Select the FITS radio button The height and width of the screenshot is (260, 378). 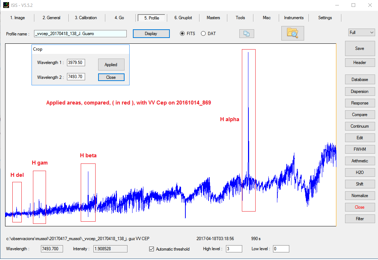pyautogui.click(x=182, y=34)
